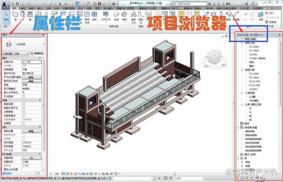
Task: Click Edit button for 渲染设置
Action: (32, 131)
